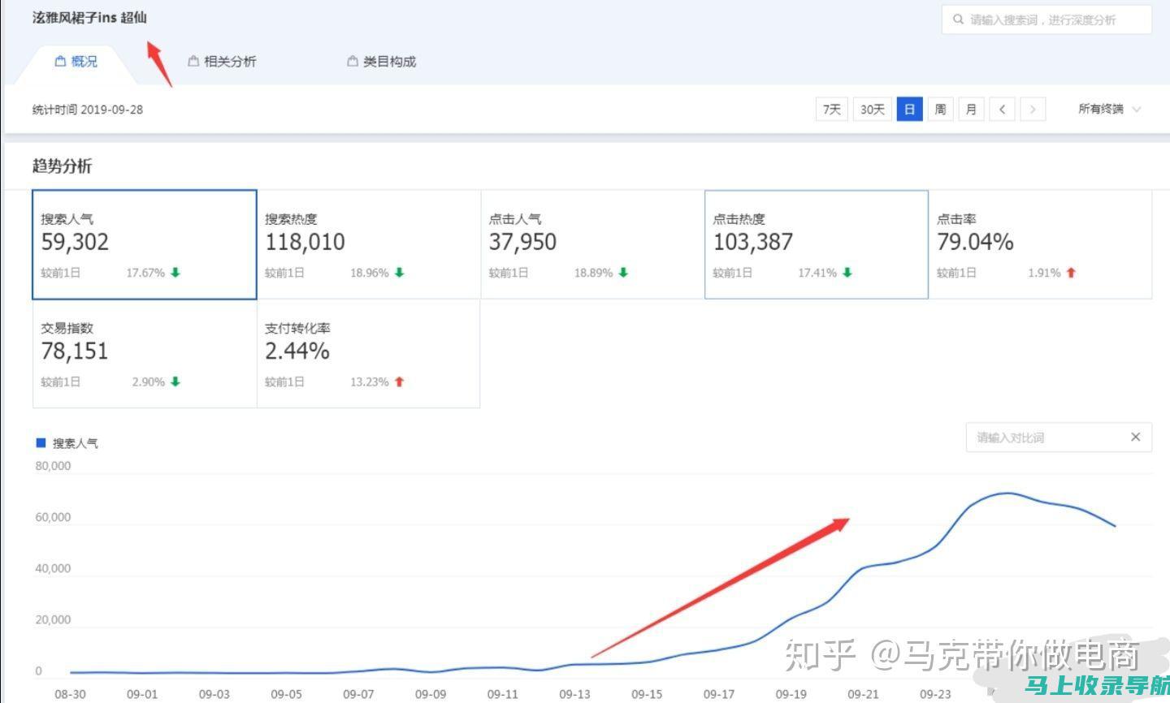Click the chart line peak point

click(x=1007, y=493)
